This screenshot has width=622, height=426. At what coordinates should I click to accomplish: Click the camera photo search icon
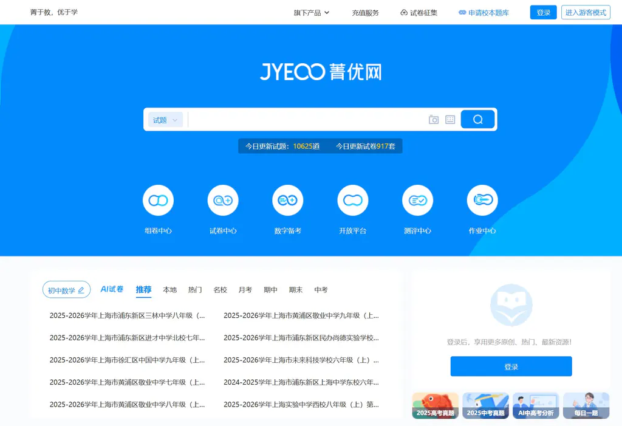point(434,120)
